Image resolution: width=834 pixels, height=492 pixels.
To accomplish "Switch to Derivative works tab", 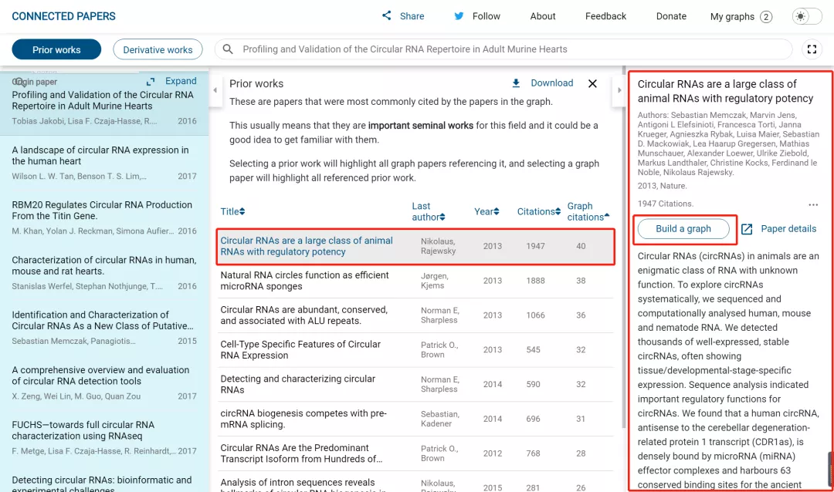I will click(158, 49).
